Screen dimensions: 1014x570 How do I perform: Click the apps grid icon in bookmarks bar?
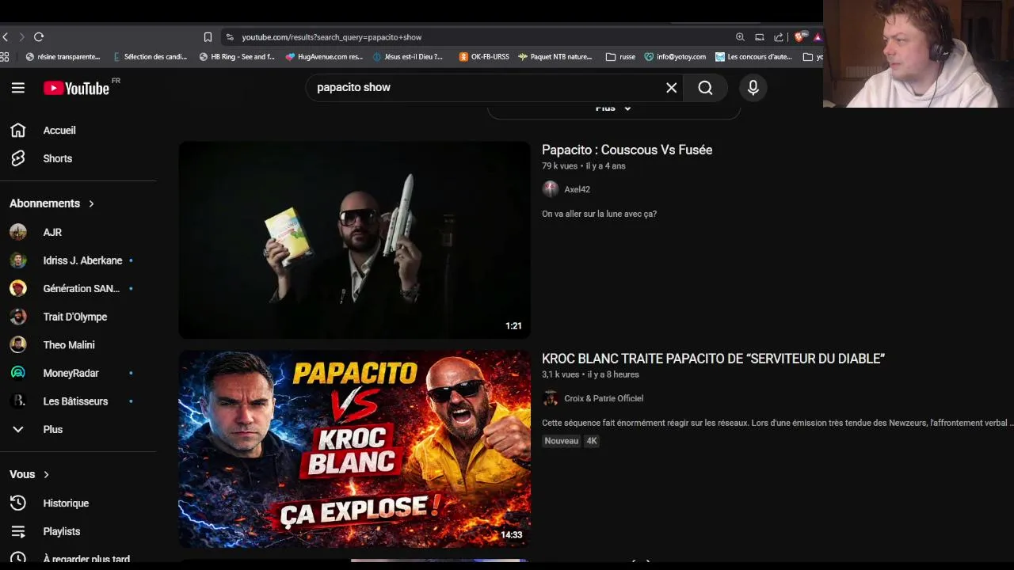[5, 57]
